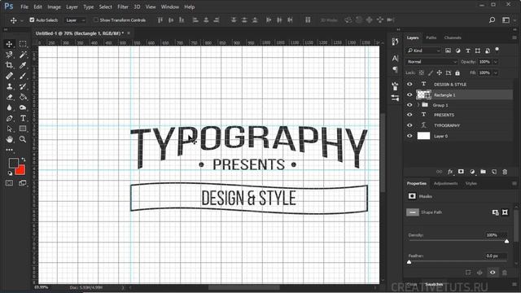Delete the selected layer
Screen dimensions: 521x293
(x=505, y=172)
